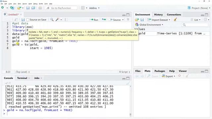Click the remove current plot icon
212x119 pixels.
180,76
